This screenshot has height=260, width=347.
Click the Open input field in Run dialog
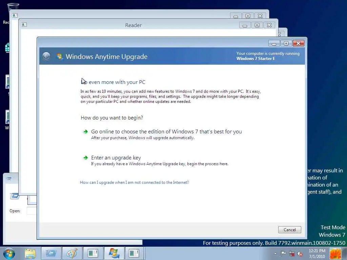[x=32, y=211]
